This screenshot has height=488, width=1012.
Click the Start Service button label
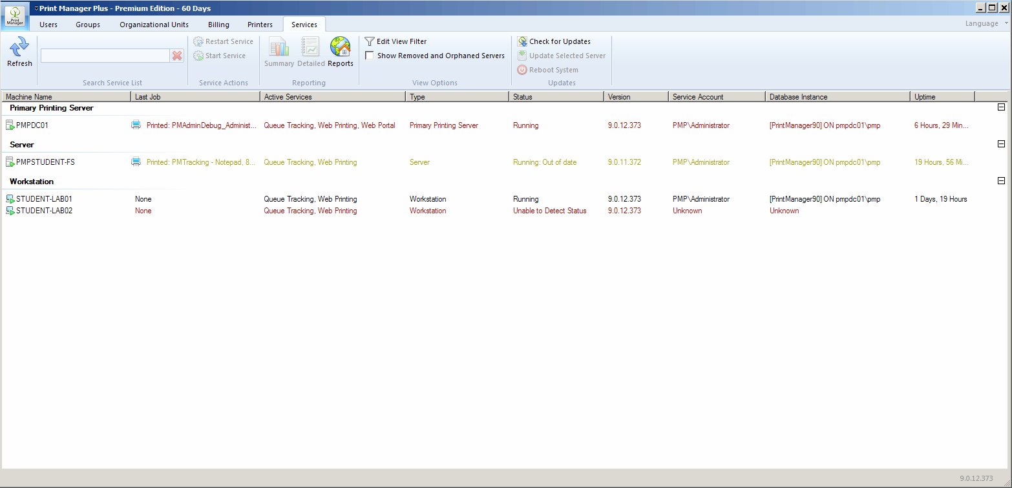226,56
